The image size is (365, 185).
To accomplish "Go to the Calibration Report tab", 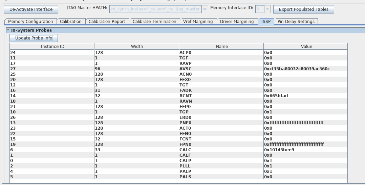I will tap(107, 22).
